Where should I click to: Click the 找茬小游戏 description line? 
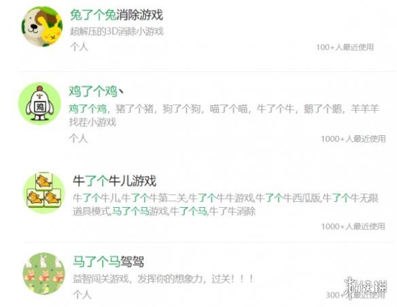pyautogui.click(x=92, y=122)
